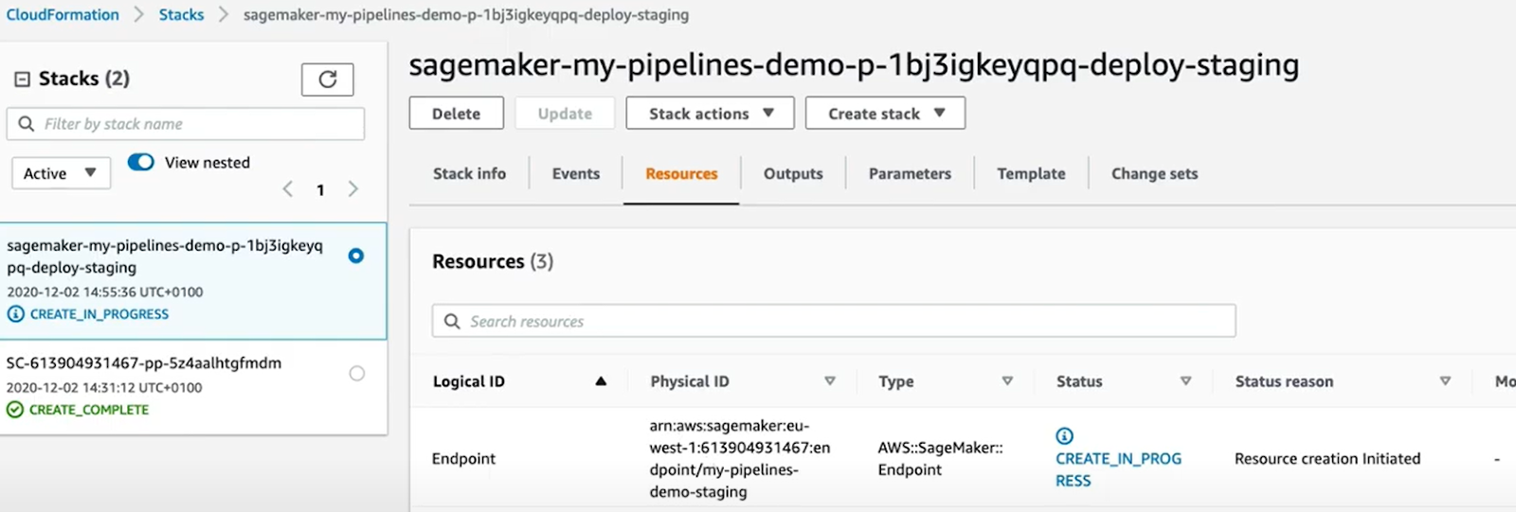Click the Type column sort icon
Screen dimensions: 1516x512
pyautogui.click(x=1007, y=381)
